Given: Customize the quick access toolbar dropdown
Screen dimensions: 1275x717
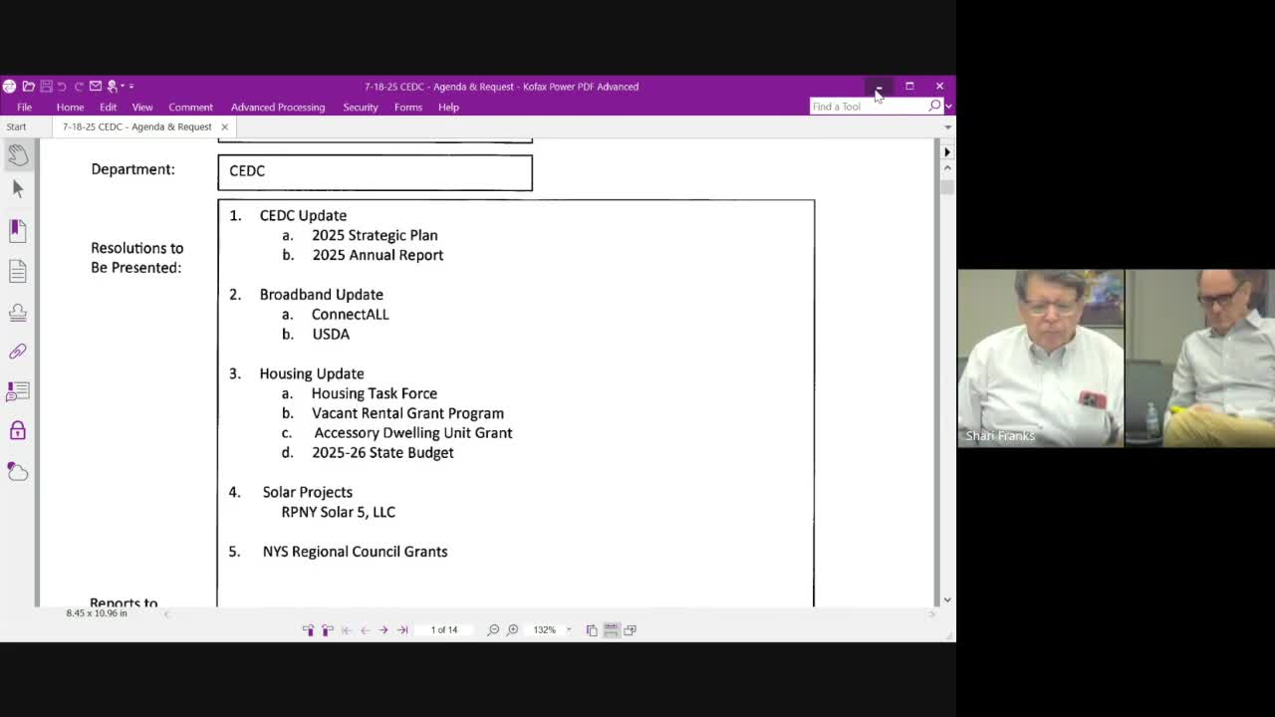Looking at the screenshot, I should pos(130,87).
